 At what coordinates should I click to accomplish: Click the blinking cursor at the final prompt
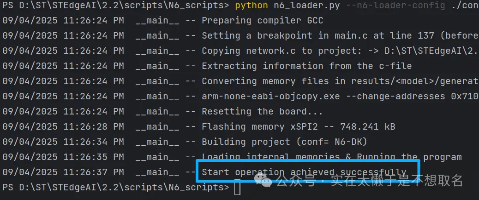tap(237, 188)
